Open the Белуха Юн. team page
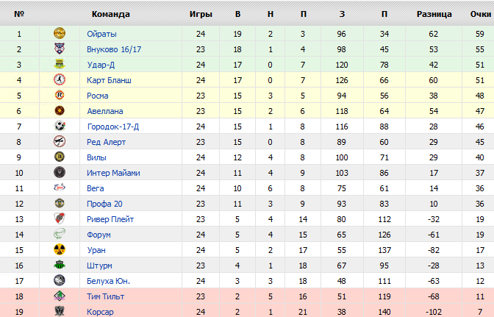 coord(108,281)
